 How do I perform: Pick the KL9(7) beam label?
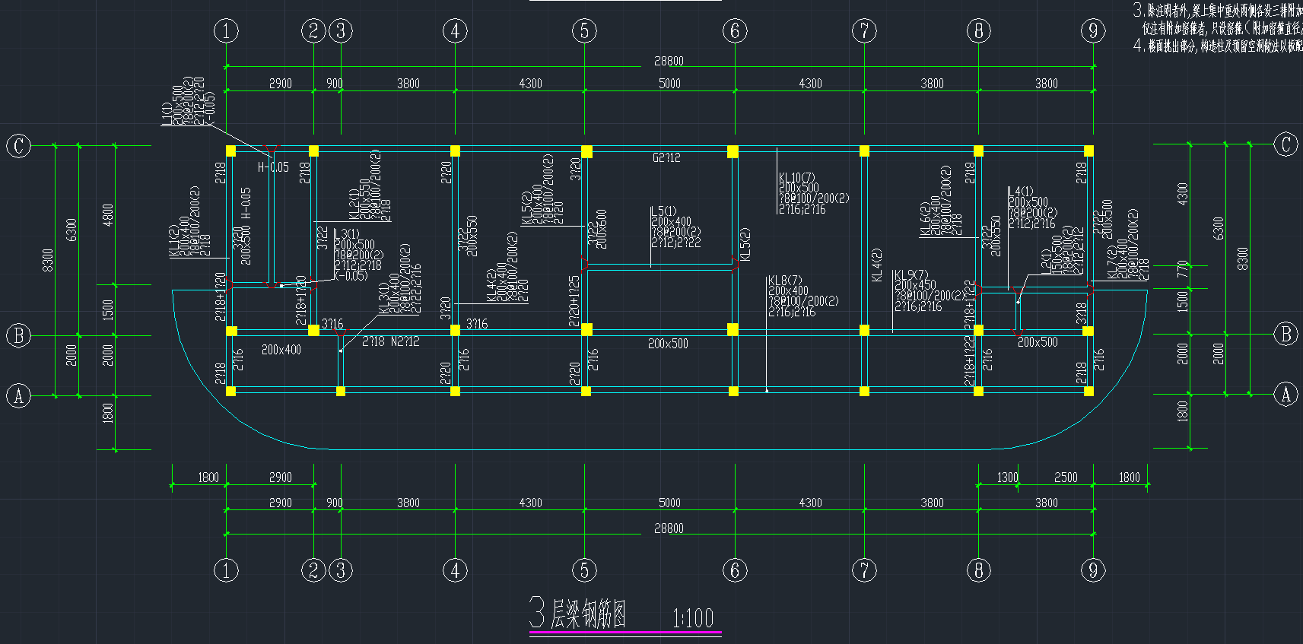pyautogui.click(x=911, y=275)
